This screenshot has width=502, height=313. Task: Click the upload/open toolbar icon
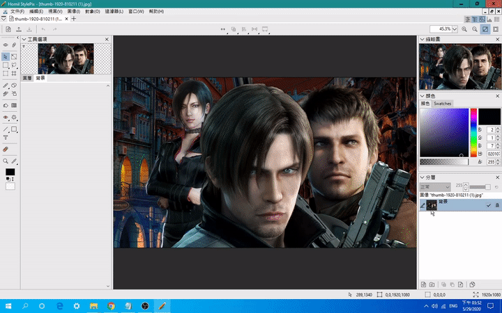pos(19,29)
